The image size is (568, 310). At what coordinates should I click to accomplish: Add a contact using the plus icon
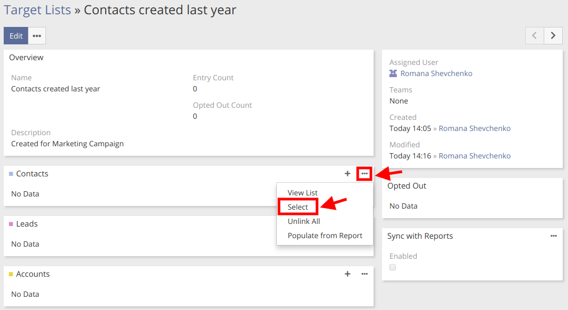pyautogui.click(x=347, y=173)
